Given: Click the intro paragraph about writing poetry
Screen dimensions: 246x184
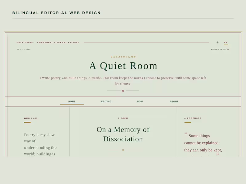Looking at the screenshot, I should click(x=123, y=81).
